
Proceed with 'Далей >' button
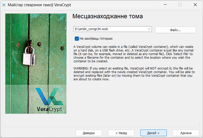point(153,133)
